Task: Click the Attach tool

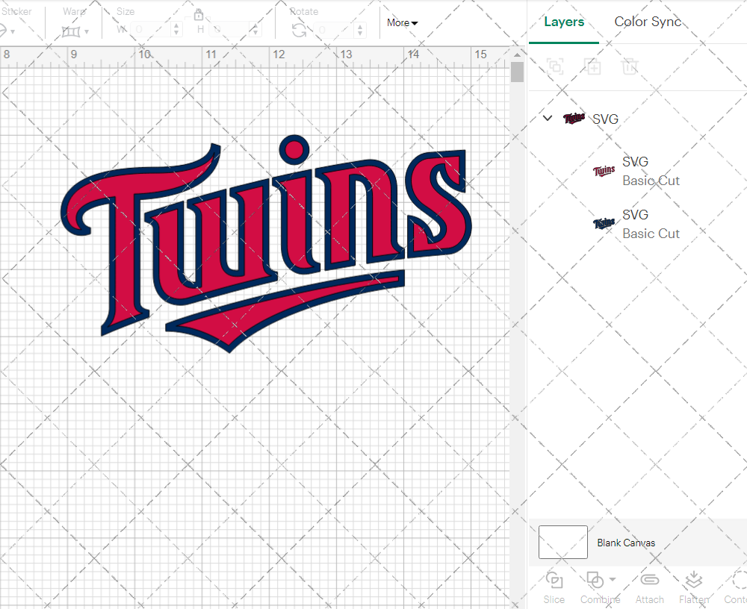Action: point(649,587)
